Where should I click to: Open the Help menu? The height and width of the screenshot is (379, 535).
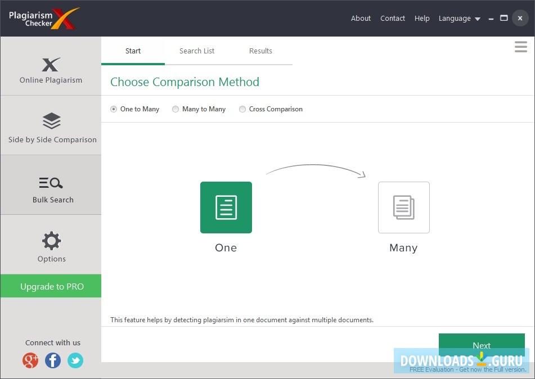(x=422, y=19)
